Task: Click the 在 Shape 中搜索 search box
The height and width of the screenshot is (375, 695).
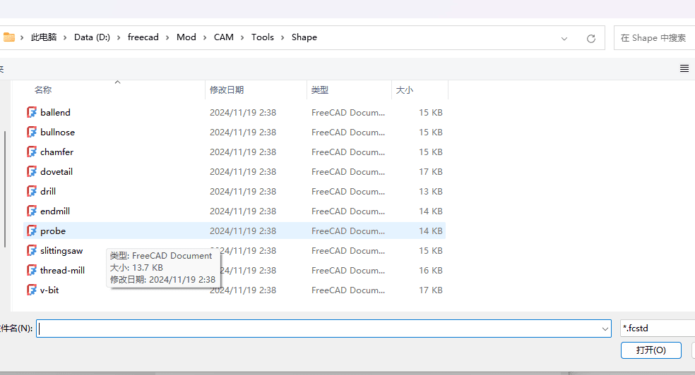Action: (x=654, y=38)
